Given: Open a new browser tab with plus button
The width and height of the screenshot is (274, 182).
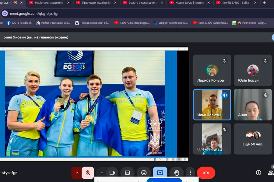Looking at the screenshot, I should (x=264, y=3).
